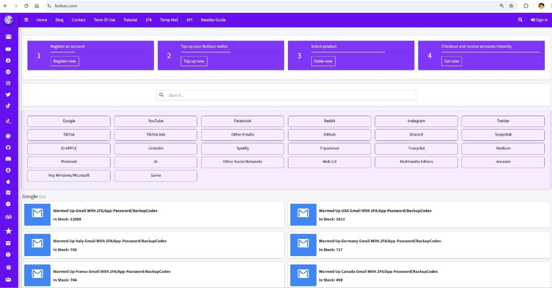Select the Spotify icon in sidebar

tap(8, 204)
